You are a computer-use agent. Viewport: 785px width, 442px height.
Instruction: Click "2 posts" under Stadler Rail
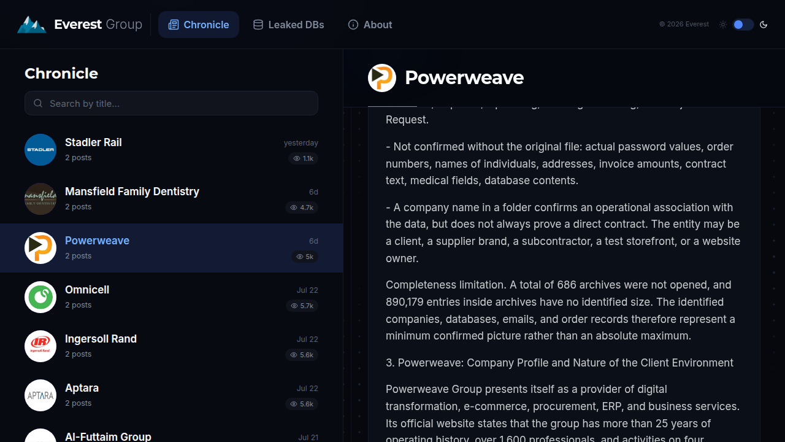click(x=78, y=158)
